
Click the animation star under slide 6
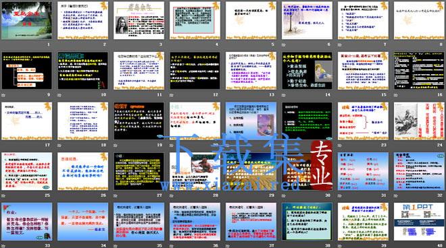(284, 44)
